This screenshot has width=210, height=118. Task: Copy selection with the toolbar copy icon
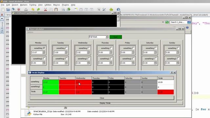click(x=51, y=10)
